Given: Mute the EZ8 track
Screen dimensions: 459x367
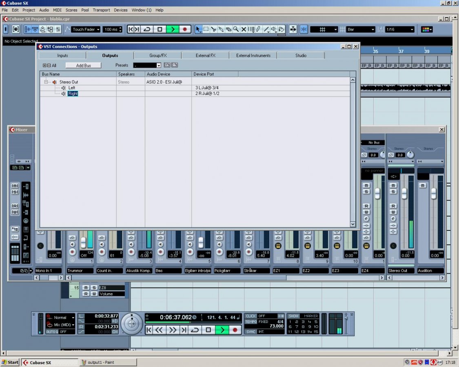Looking at the screenshot, I should coord(86,288).
